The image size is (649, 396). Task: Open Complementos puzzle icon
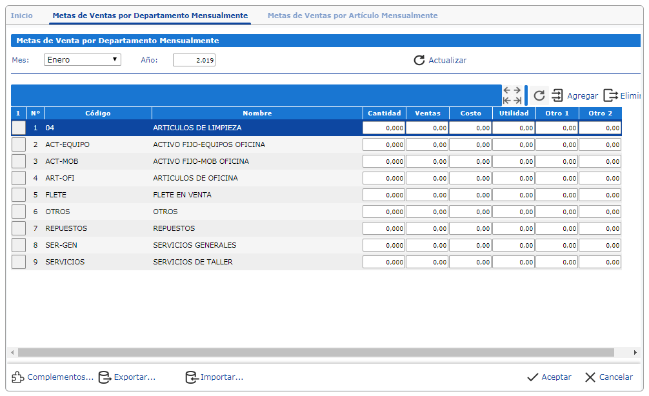click(x=18, y=377)
